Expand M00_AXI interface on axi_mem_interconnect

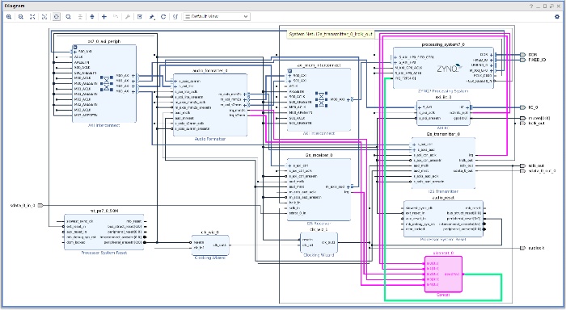pyautogui.click(x=348, y=99)
